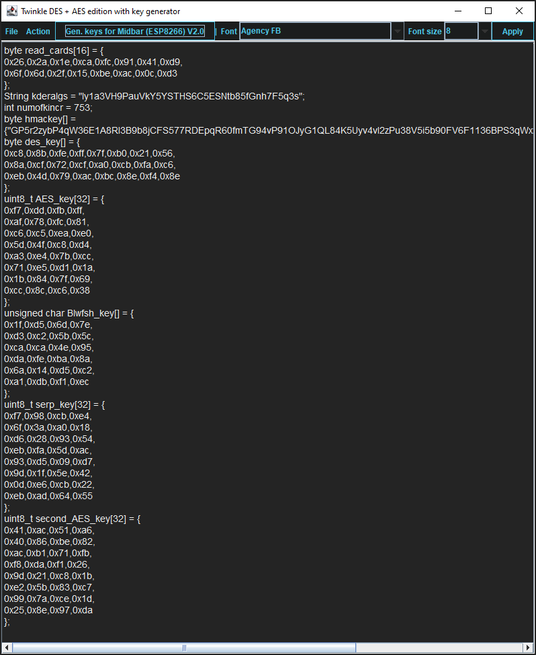Open the File menu
Screen dimensions: 536x655
11,31
